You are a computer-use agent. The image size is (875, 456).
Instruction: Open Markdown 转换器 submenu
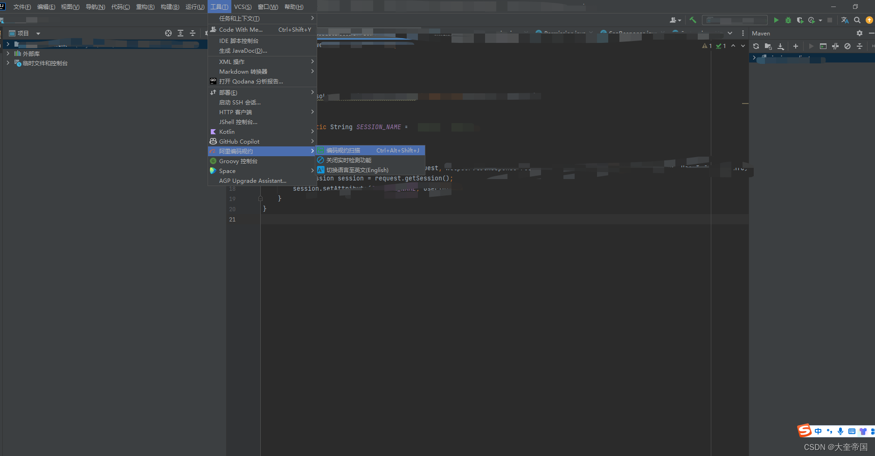(x=262, y=71)
